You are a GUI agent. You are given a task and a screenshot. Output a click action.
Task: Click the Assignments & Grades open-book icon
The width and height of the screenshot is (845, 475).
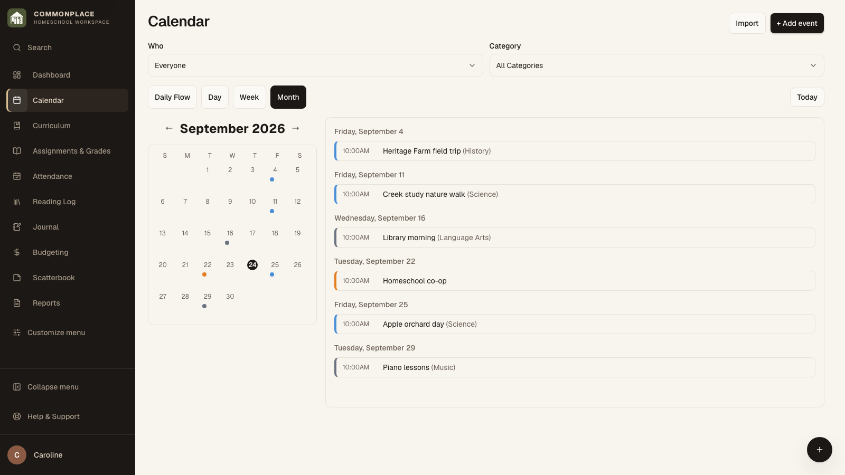tap(17, 151)
